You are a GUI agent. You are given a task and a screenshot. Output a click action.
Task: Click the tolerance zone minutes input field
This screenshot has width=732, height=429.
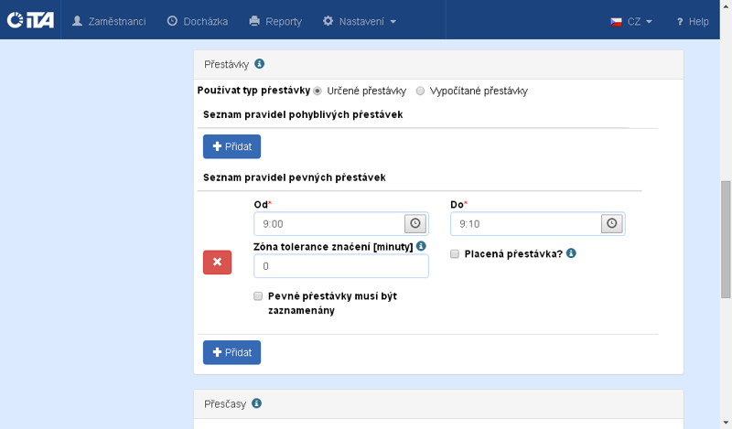pos(340,266)
